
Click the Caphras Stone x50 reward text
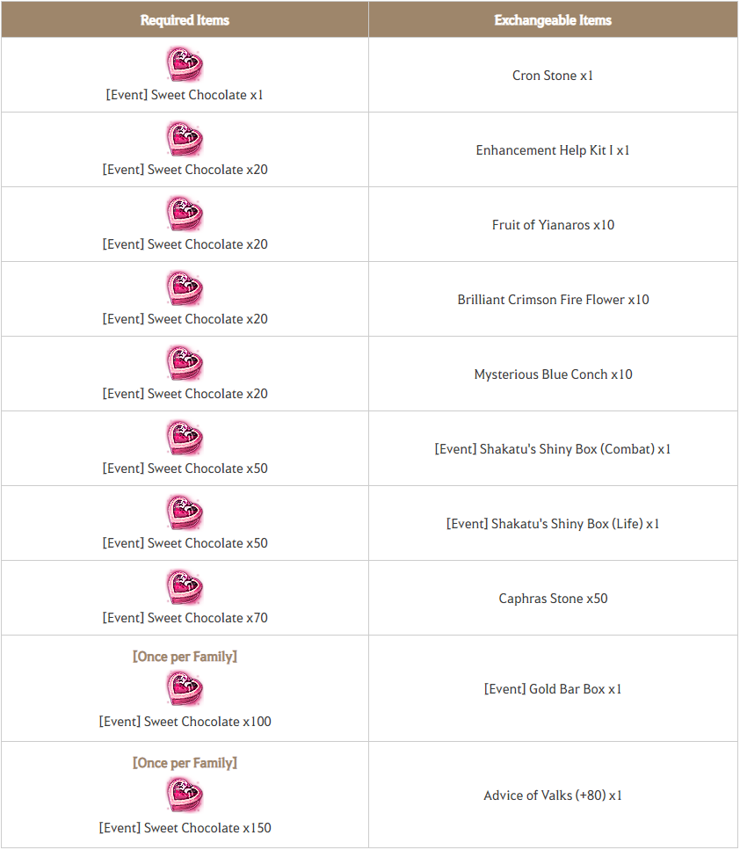click(x=553, y=599)
